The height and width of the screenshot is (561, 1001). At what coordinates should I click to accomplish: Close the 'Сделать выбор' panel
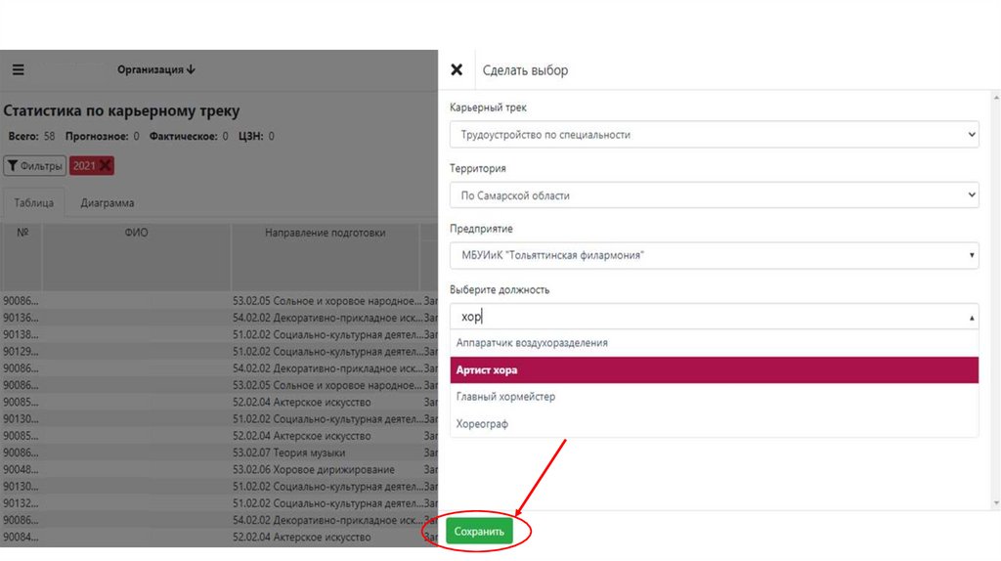click(456, 69)
